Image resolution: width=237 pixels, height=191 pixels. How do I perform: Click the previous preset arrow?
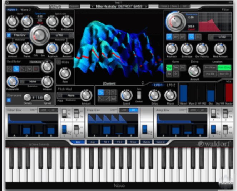click(x=92, y=6)
